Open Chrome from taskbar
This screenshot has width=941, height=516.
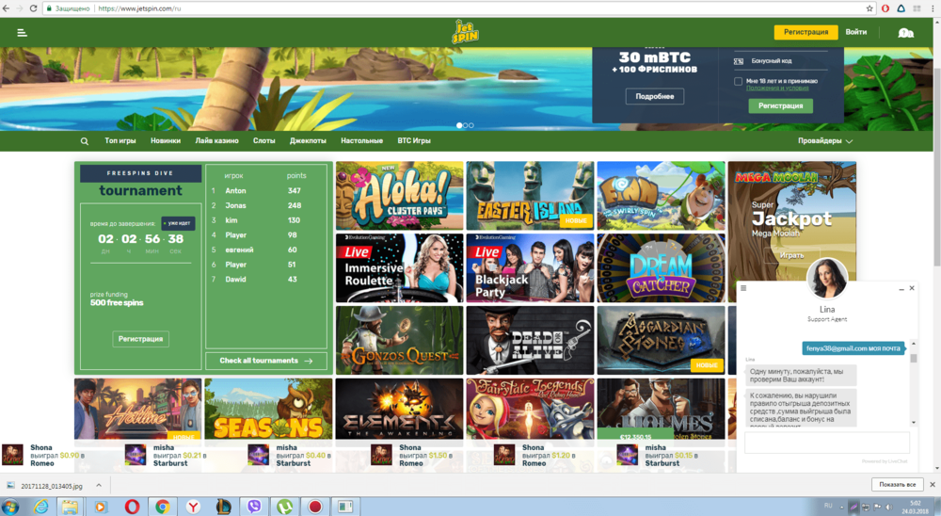tap(162, 507)
